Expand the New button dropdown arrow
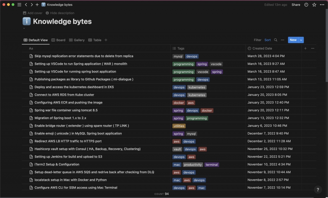328x198 pixels. 301,40
